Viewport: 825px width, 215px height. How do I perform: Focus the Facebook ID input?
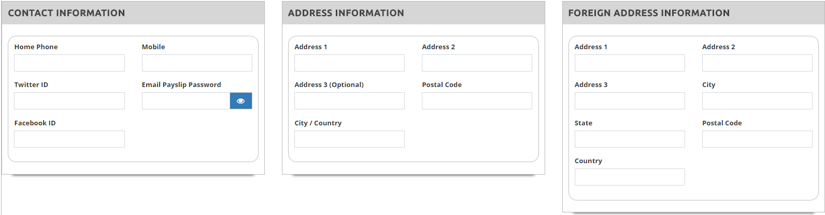(x=69, y=139)
